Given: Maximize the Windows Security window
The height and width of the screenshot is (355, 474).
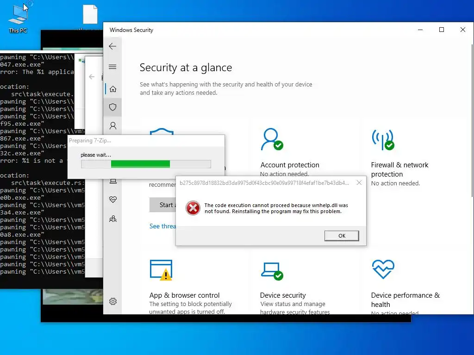Looking at the screenshot, I should pyautogui.click(x=441, y=30).
